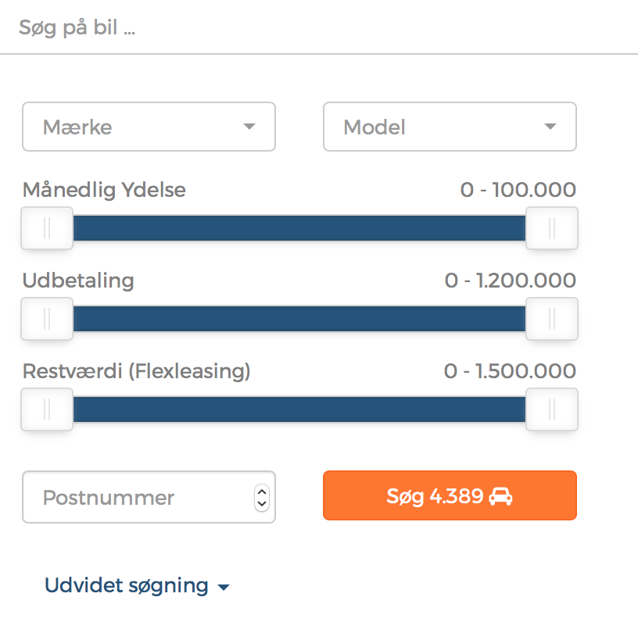Screen dimensions: 638x622
Task: Click left handle of Udbetaling slider
Action: click(47, 319)
